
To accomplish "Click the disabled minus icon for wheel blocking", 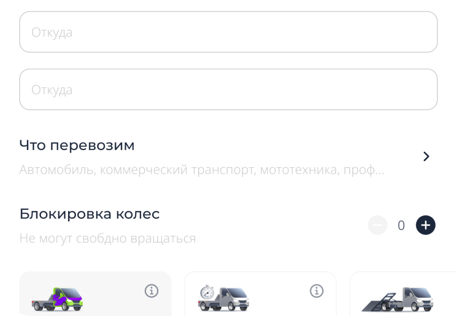I will (378, 225).
